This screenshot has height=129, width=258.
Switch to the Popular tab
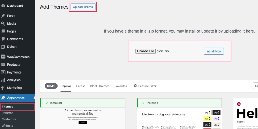(66, 86)
